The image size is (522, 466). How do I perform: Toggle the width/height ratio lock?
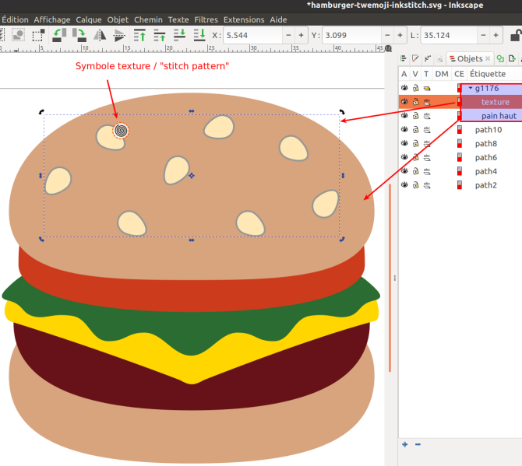click(x=516, y=35)
